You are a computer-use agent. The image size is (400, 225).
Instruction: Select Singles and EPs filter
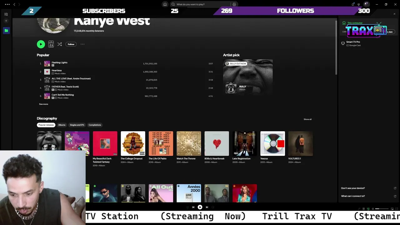pyautogui.click(x=77, y=125)
